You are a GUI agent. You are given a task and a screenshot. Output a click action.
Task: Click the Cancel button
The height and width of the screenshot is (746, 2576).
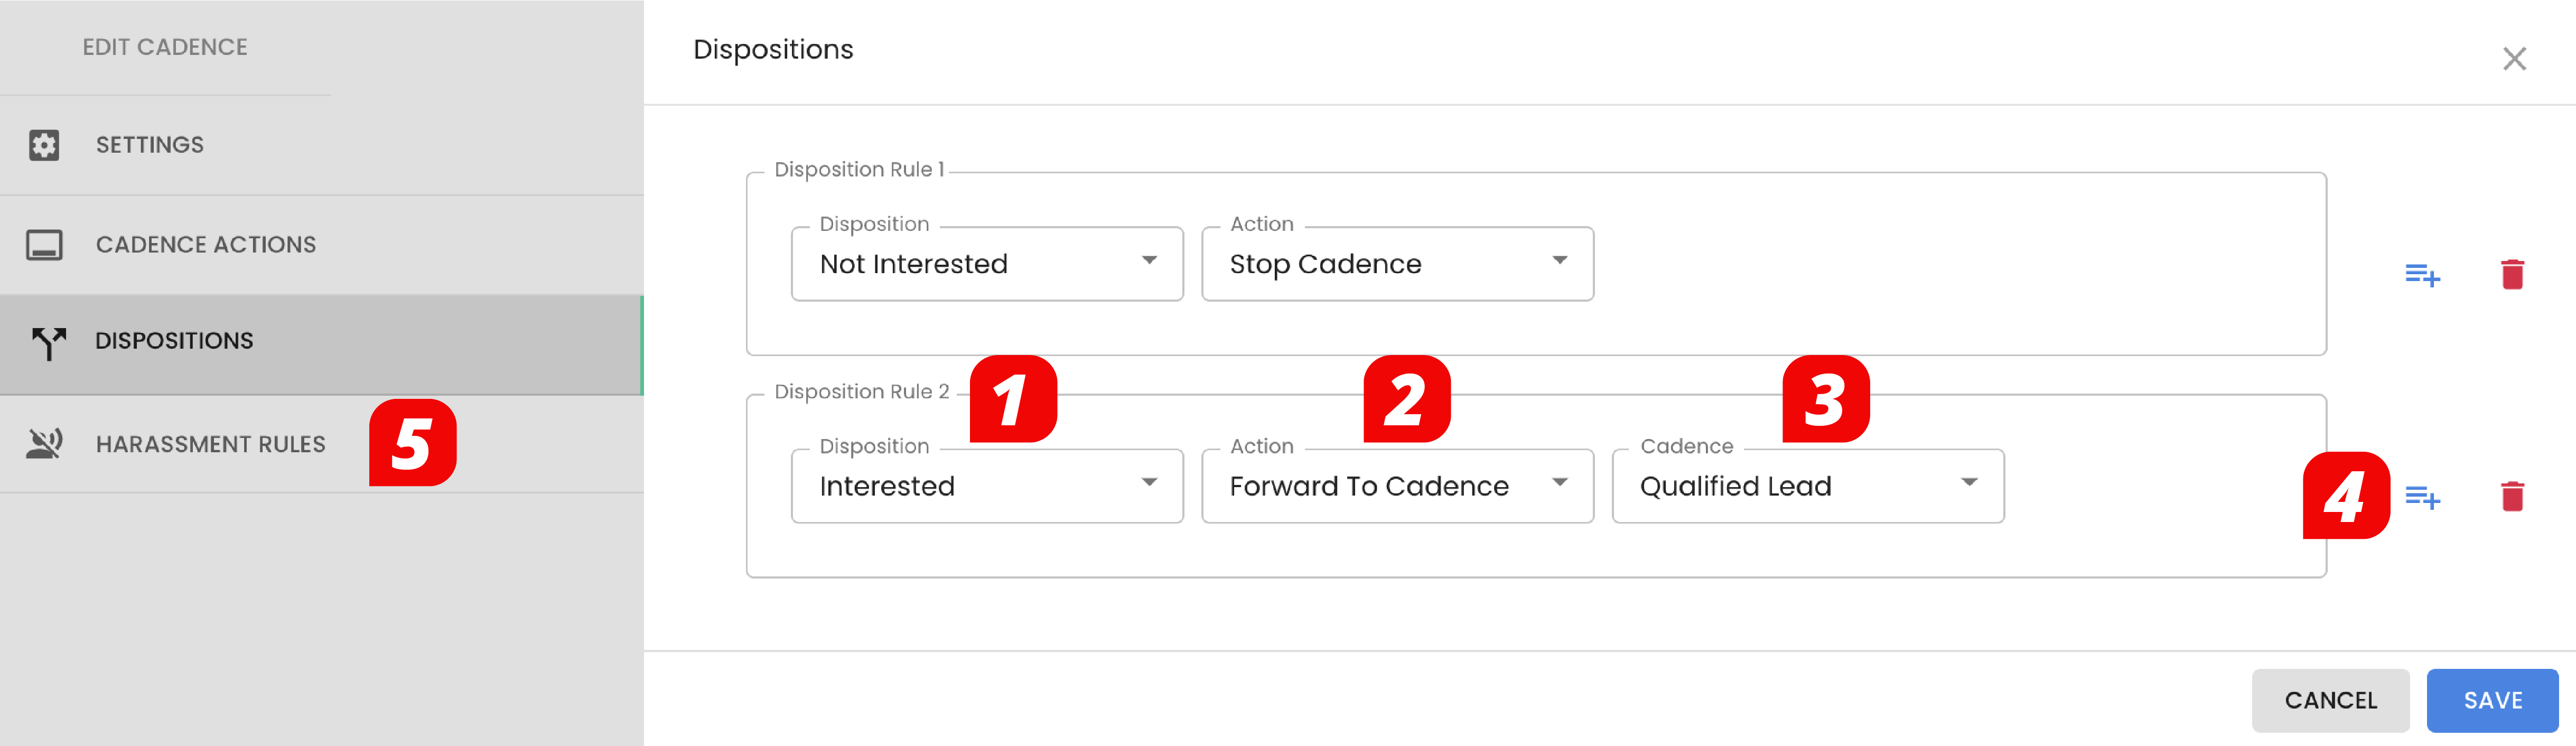coord(2330,700)
